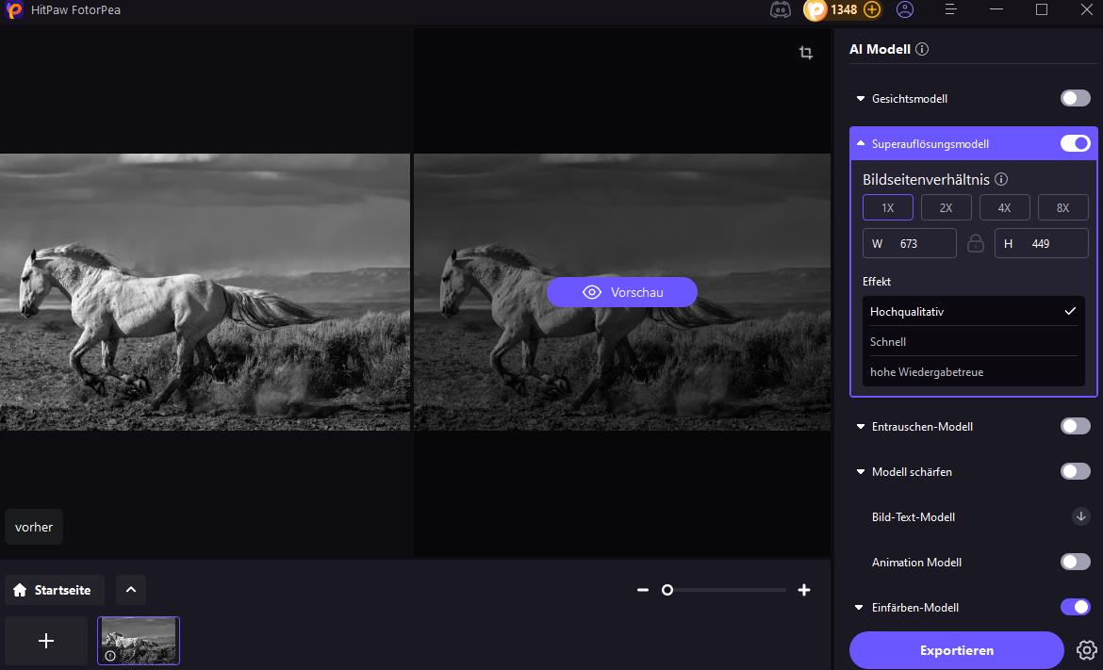
Task: Open settings gear next to Exportieren
Action: 1087,650
